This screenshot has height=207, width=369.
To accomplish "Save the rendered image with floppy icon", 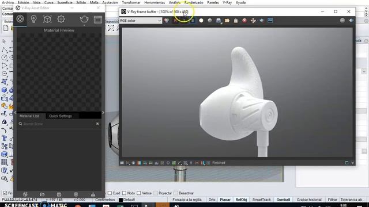I will tap(219, 21).
